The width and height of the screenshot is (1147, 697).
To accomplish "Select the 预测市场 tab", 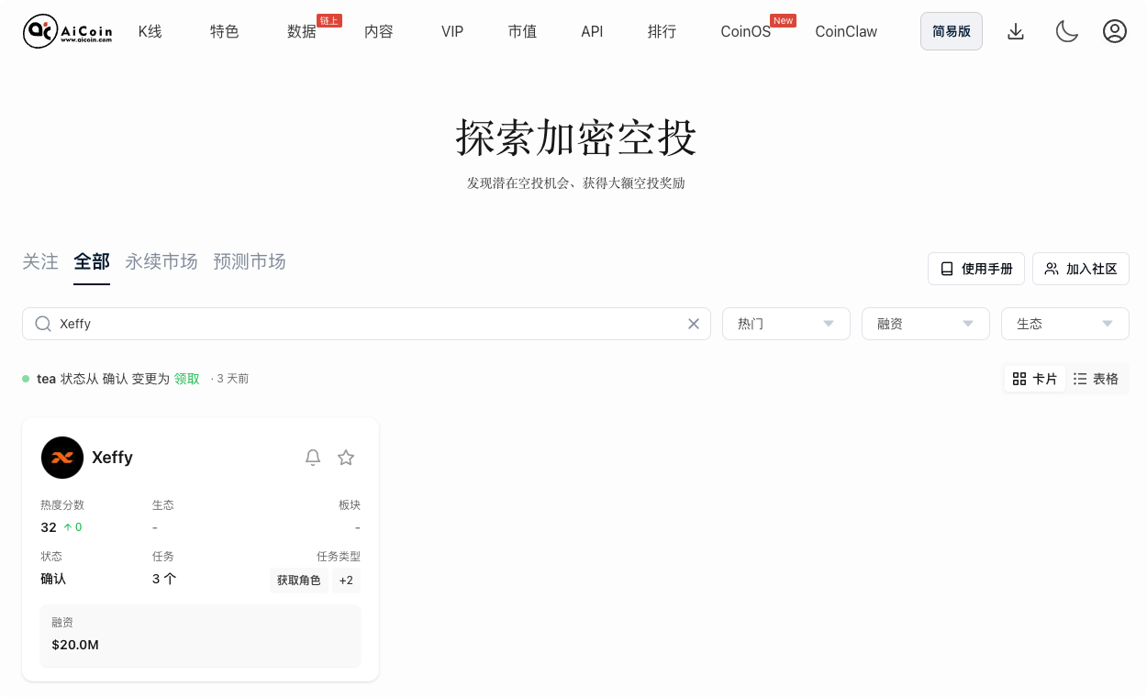I will [250, 262].
